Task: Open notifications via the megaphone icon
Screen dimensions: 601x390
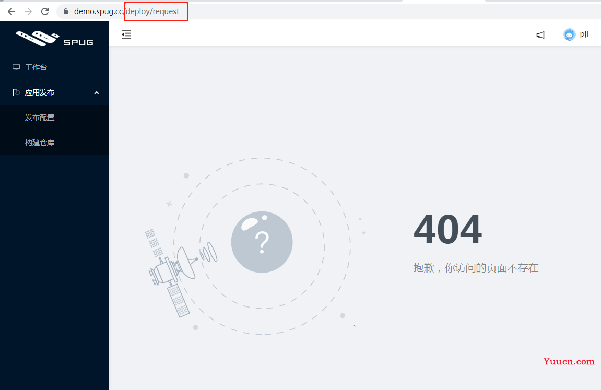Action: pyautogui.click(x=540, y=35)
